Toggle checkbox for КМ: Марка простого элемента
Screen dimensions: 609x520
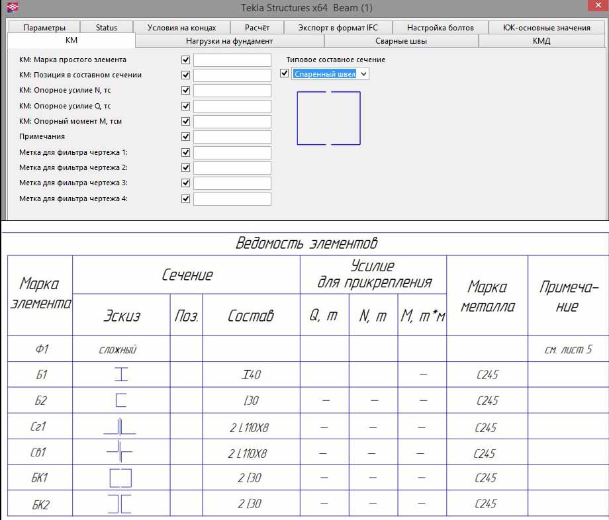click(185, 60)
